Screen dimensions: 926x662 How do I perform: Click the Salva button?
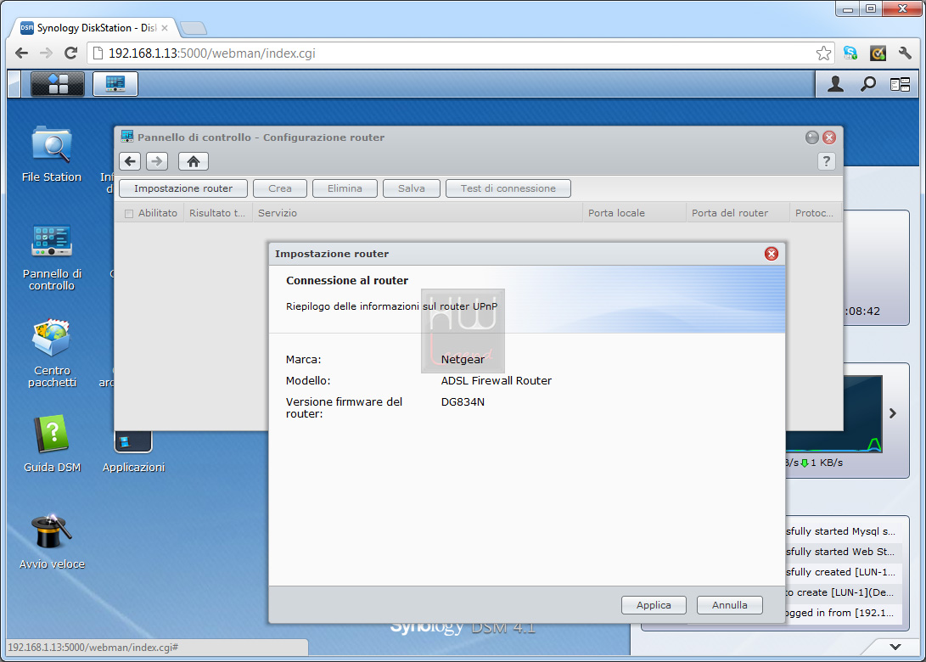click(412, 188)
